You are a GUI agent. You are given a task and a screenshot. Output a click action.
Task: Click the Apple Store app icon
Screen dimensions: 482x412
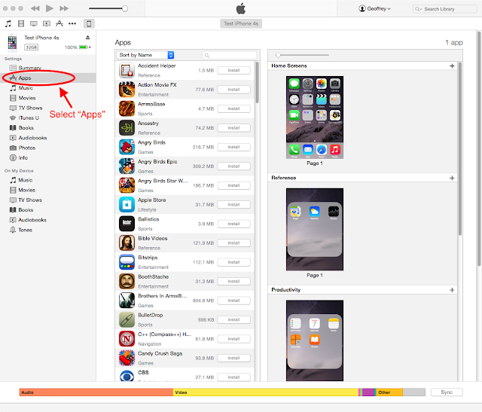tap(127, 204)
